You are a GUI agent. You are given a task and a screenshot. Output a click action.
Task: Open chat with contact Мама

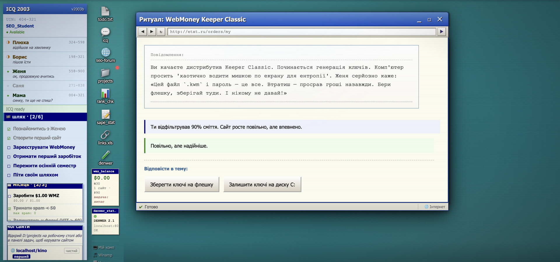tap(45, 97)
